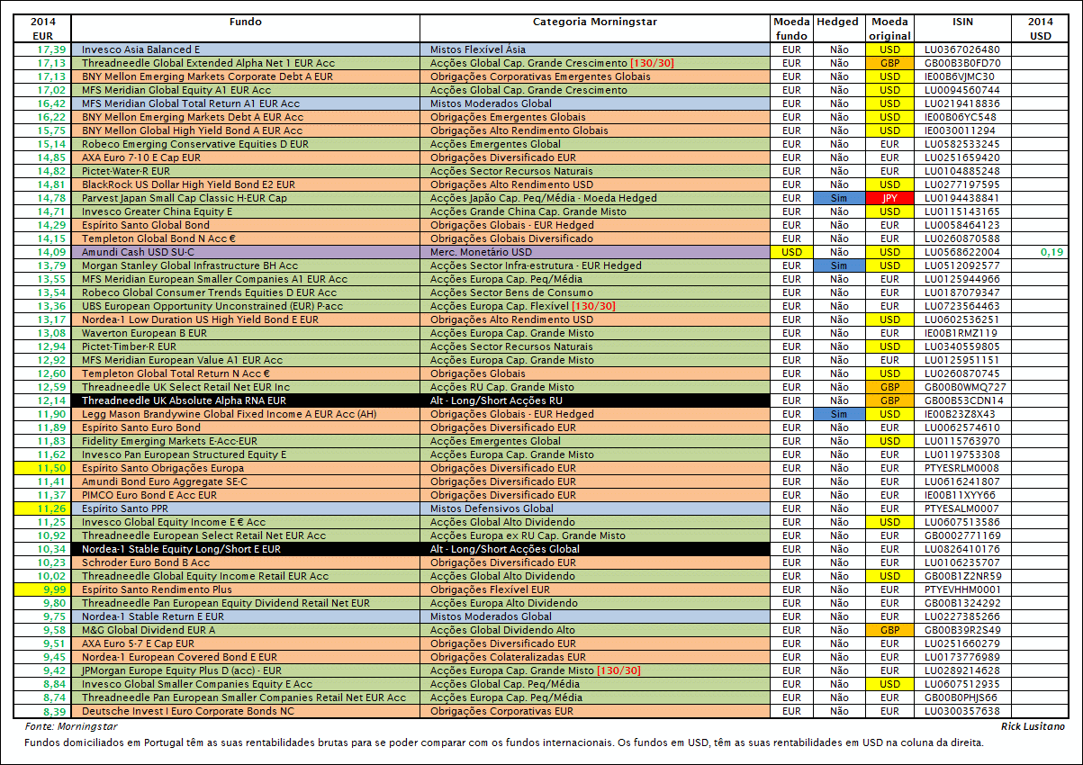The height and width of the screenshot is (765, 1083).
Task: Click ISIN 'PTYESRLM0008'
Action: [962, 468]
